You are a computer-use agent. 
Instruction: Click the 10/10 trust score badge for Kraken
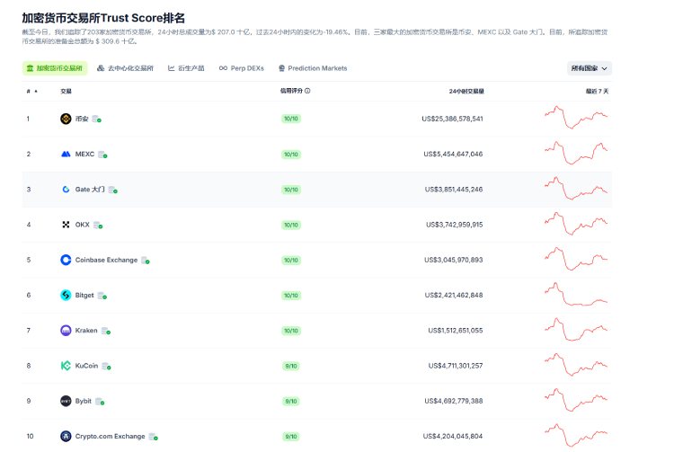pyautogui.click(x=291, y=331)
